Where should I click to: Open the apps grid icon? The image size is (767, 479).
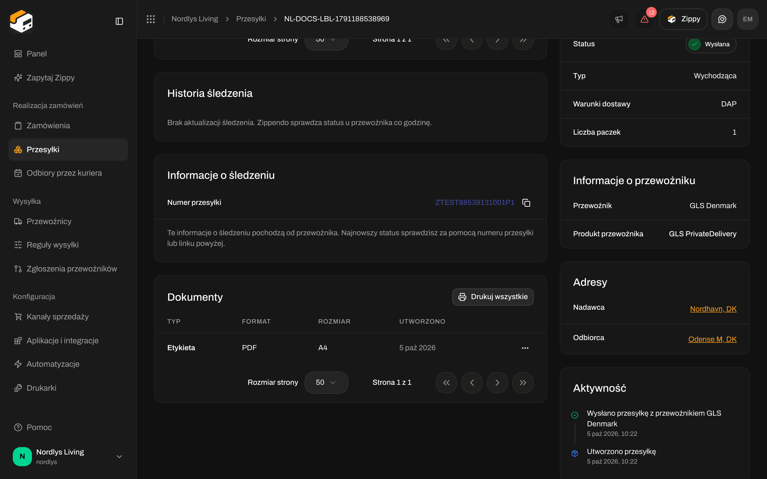coord(150,19)
